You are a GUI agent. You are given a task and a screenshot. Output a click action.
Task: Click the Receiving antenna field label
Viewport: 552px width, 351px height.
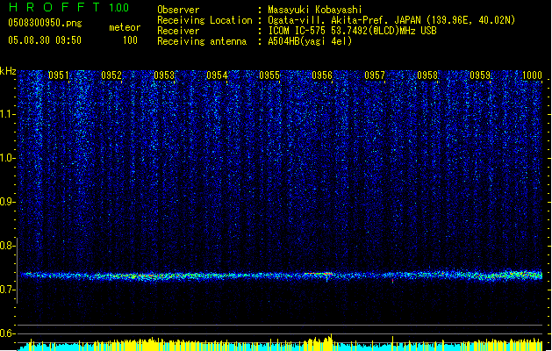pos(202,41)
